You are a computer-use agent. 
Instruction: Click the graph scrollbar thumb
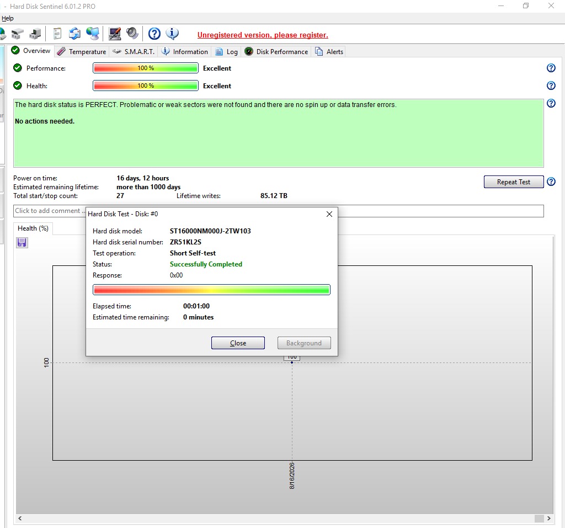(539, 518)
